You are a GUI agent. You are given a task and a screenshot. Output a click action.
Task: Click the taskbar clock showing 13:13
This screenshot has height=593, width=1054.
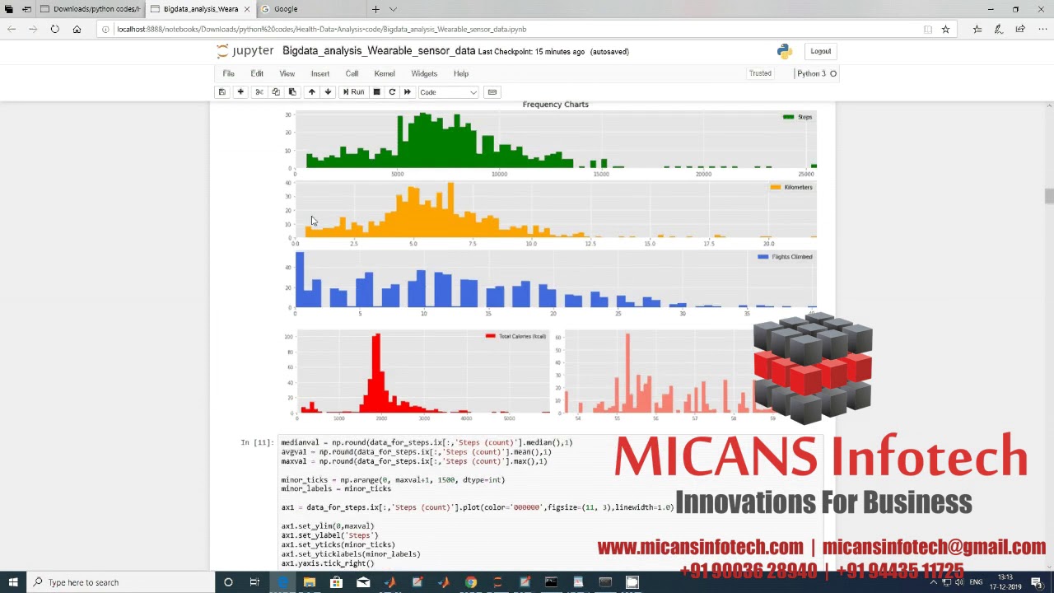1005,582
